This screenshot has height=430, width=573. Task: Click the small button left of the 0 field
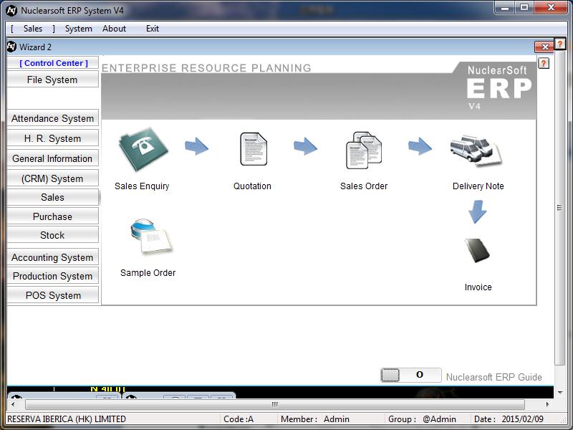(x=390, y=375)
